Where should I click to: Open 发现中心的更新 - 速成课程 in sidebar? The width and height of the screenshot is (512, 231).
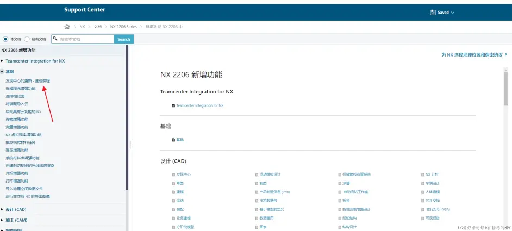click(x=28, y=80)
